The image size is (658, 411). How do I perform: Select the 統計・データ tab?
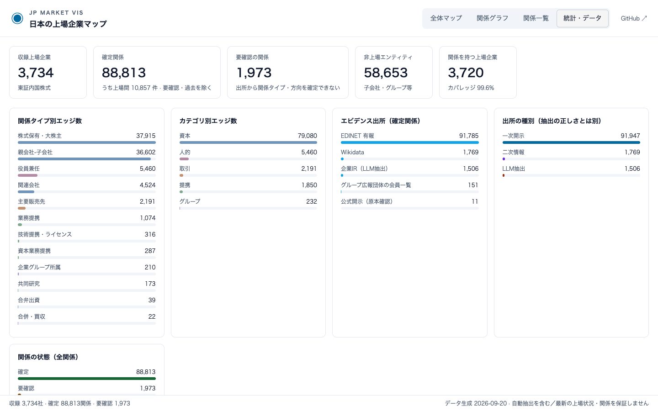pyautogui.click(x=583, y=18)
